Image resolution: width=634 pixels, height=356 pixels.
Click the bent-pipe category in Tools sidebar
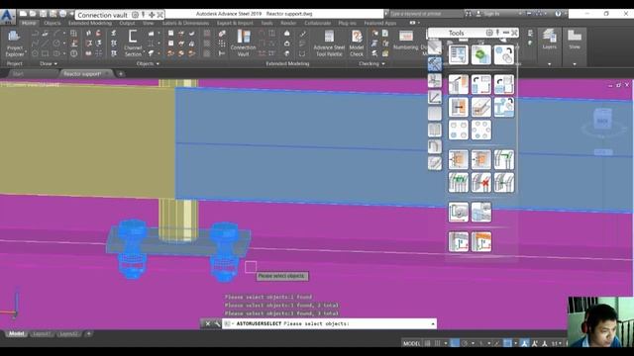(435, 146)
